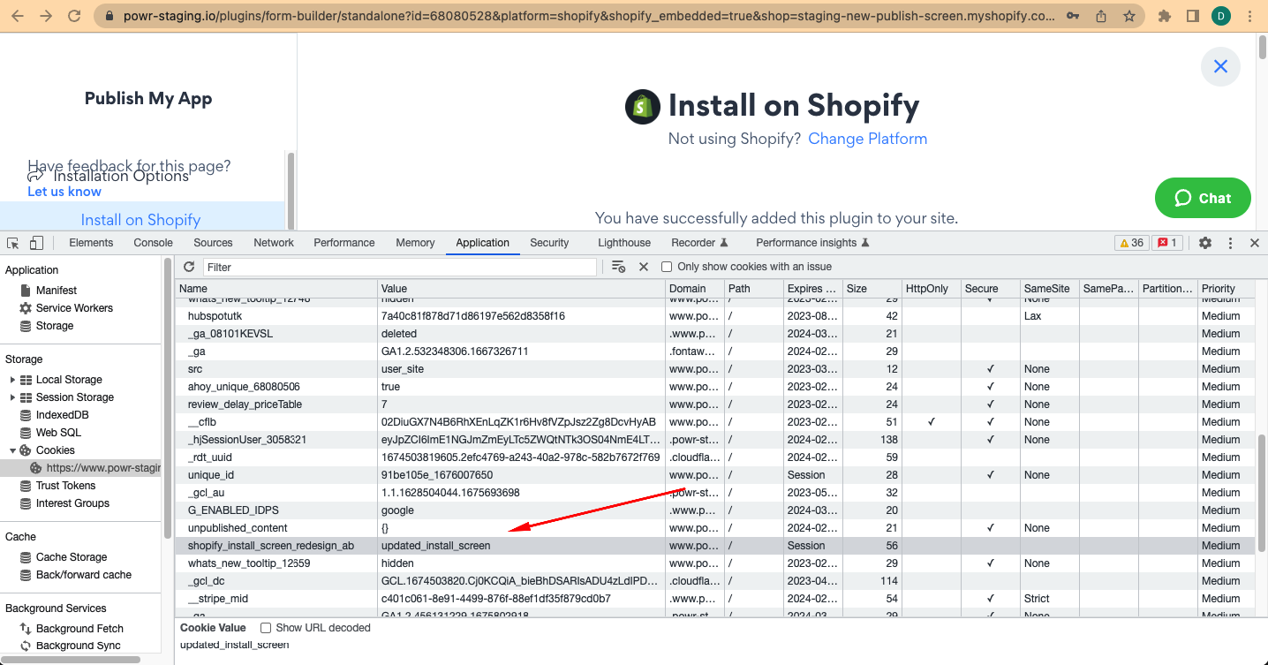Open DevTools settings gear
Screen dimensions: 1268x665
[x=1204, y=243]
